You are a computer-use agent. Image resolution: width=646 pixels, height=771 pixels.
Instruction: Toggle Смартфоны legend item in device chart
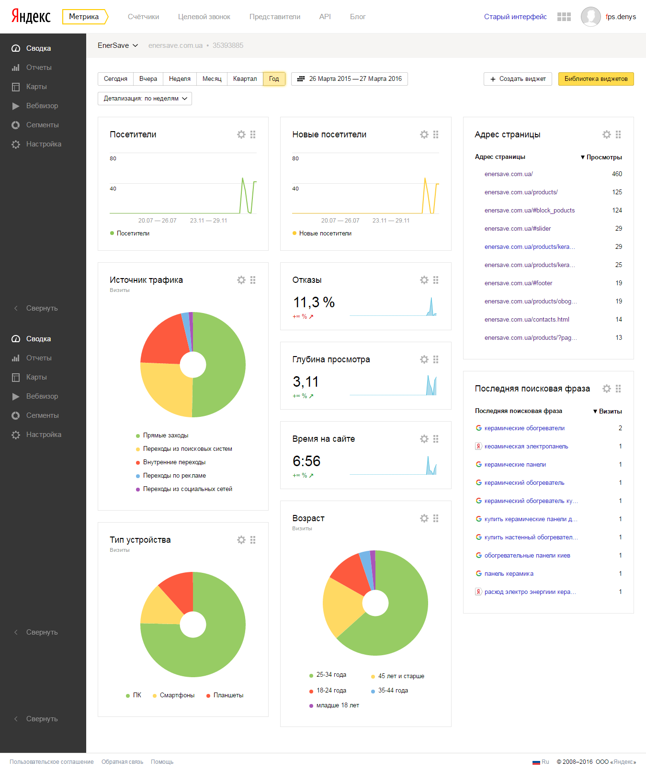click(173, 695)
